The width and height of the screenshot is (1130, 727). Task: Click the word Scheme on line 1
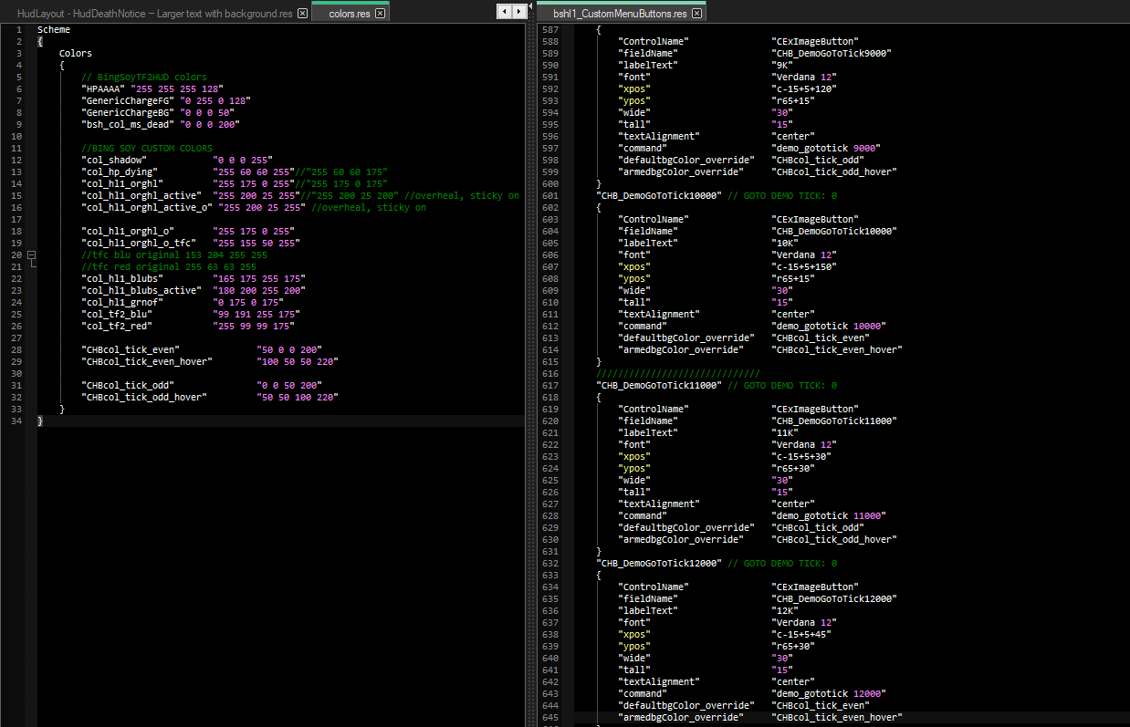(54, 30)
